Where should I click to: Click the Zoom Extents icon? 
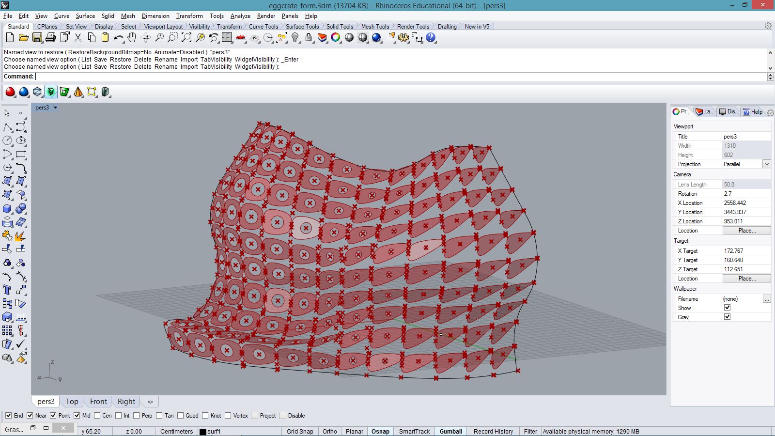coord(186,38)
